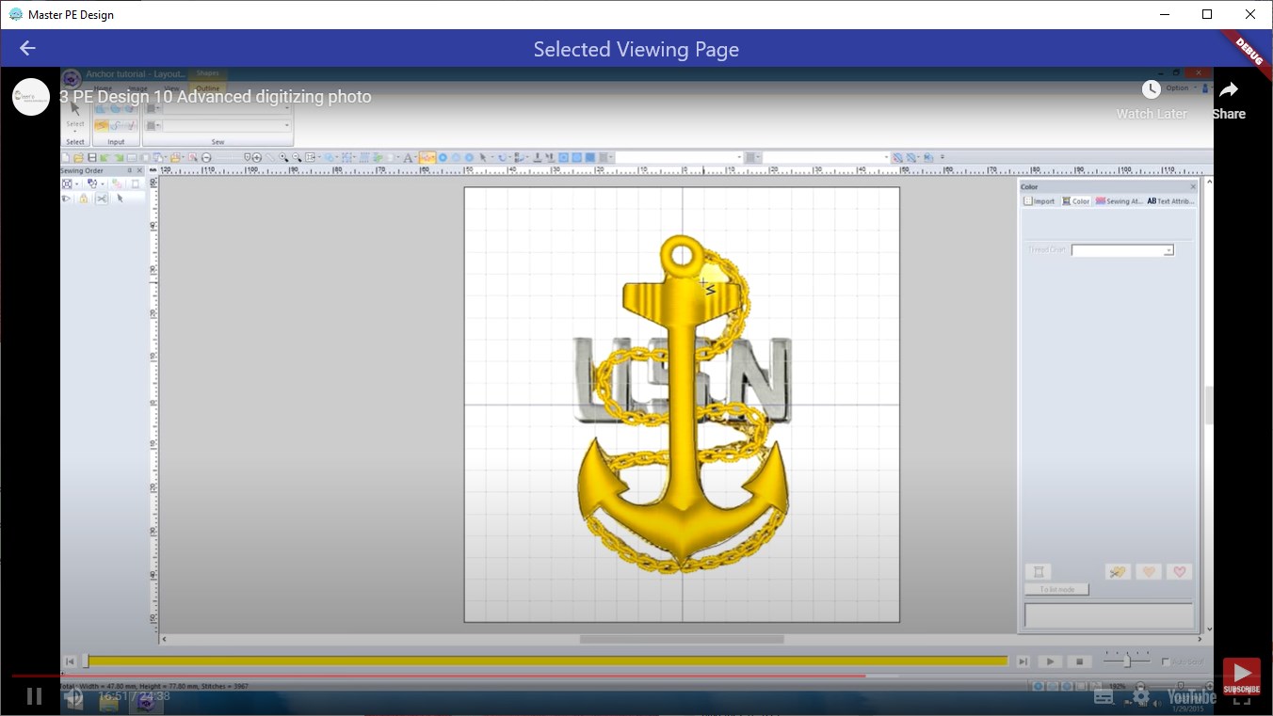
Task: Open the Thread Chart dropdown in the Color panel
Action: point(1168,249)
